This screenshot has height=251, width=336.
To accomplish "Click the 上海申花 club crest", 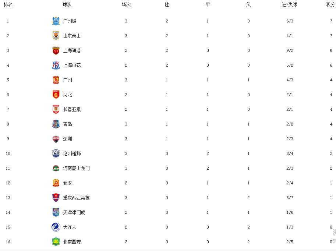I will click(x=56, y=65).
